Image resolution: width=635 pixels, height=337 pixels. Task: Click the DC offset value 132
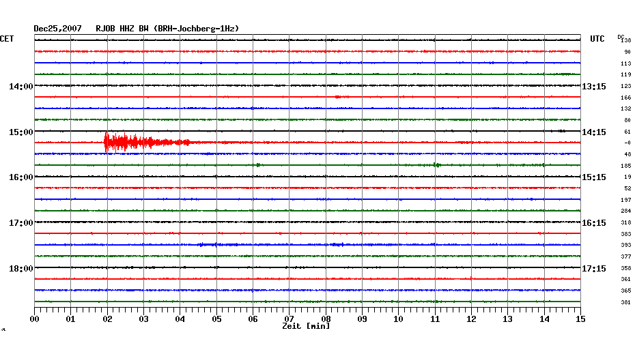point(626,109)
